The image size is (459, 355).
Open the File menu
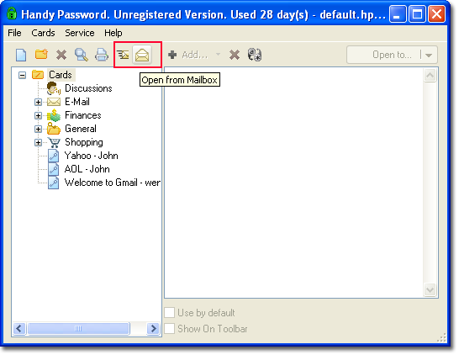(x=14, y=33)
